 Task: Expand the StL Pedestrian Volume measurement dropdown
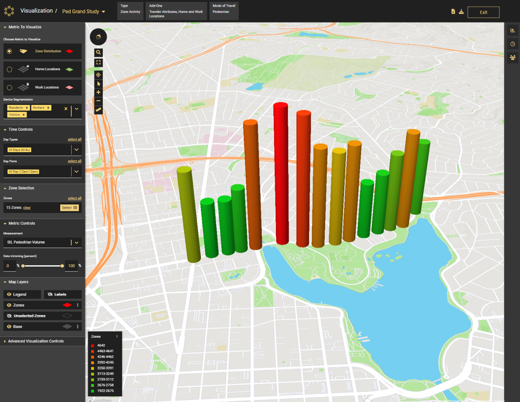click(x=77, y=242)
